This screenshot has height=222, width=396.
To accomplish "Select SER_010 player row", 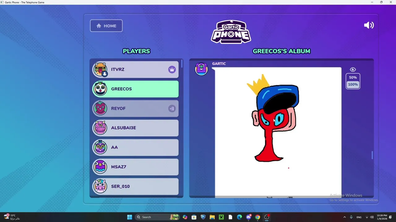I will [x=136, y=186].
